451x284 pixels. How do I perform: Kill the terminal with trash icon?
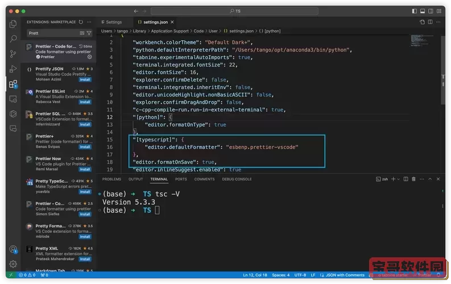click(413, 179)
